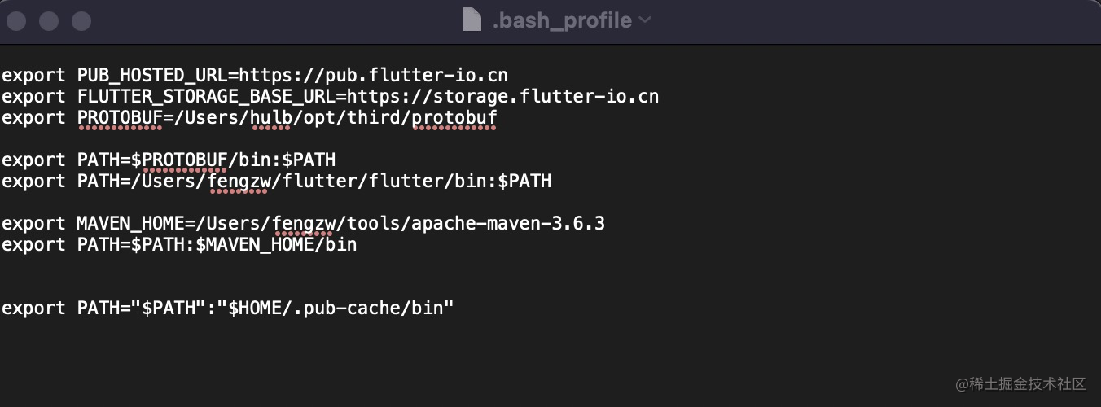
Task: Click the https://pub.flutter-io.cn URL text
Action: click(373, 76)
